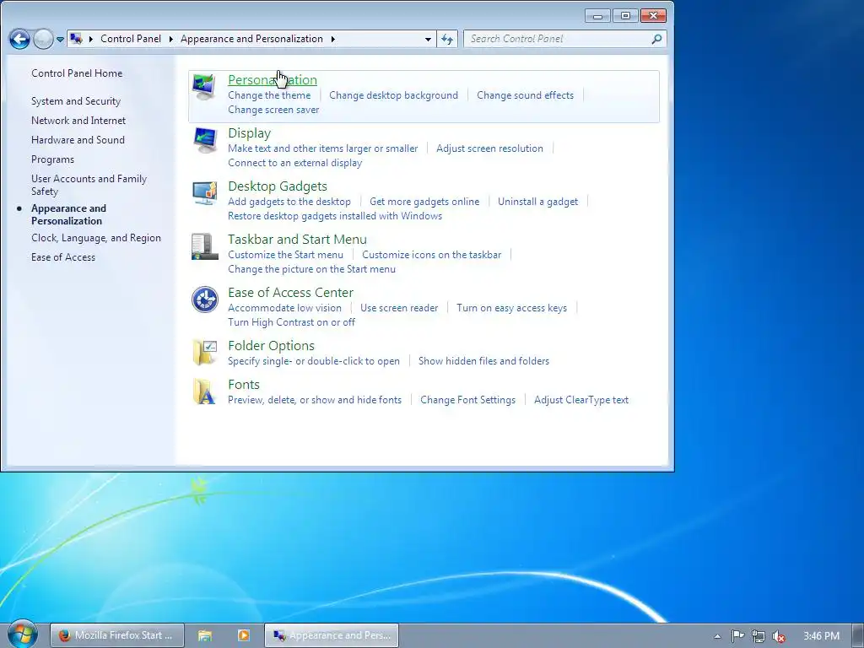This screenshot has width=864, height=648.
Task: Click Control Panel breadcrumb in address bar
Action: tap(131, 39)
